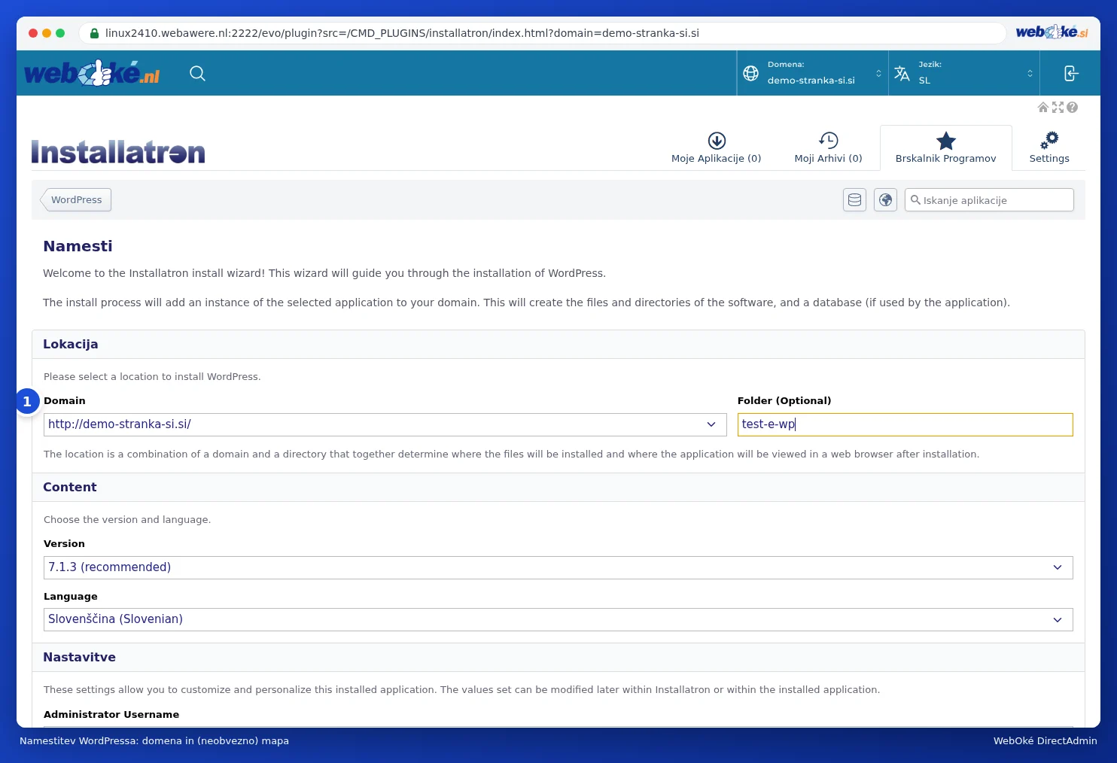This screenshot has width=1117, height=763.
Task: Click the help question mark icon
Action: tap(1072, 108)
